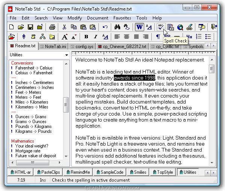Click the clipboard Paste icon

pos(83,27)
